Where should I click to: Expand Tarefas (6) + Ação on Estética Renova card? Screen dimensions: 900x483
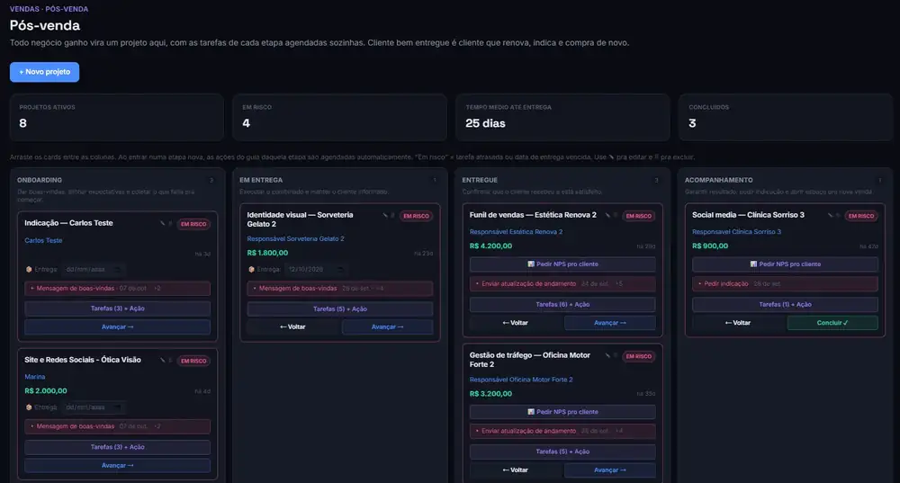click(562, 305)
